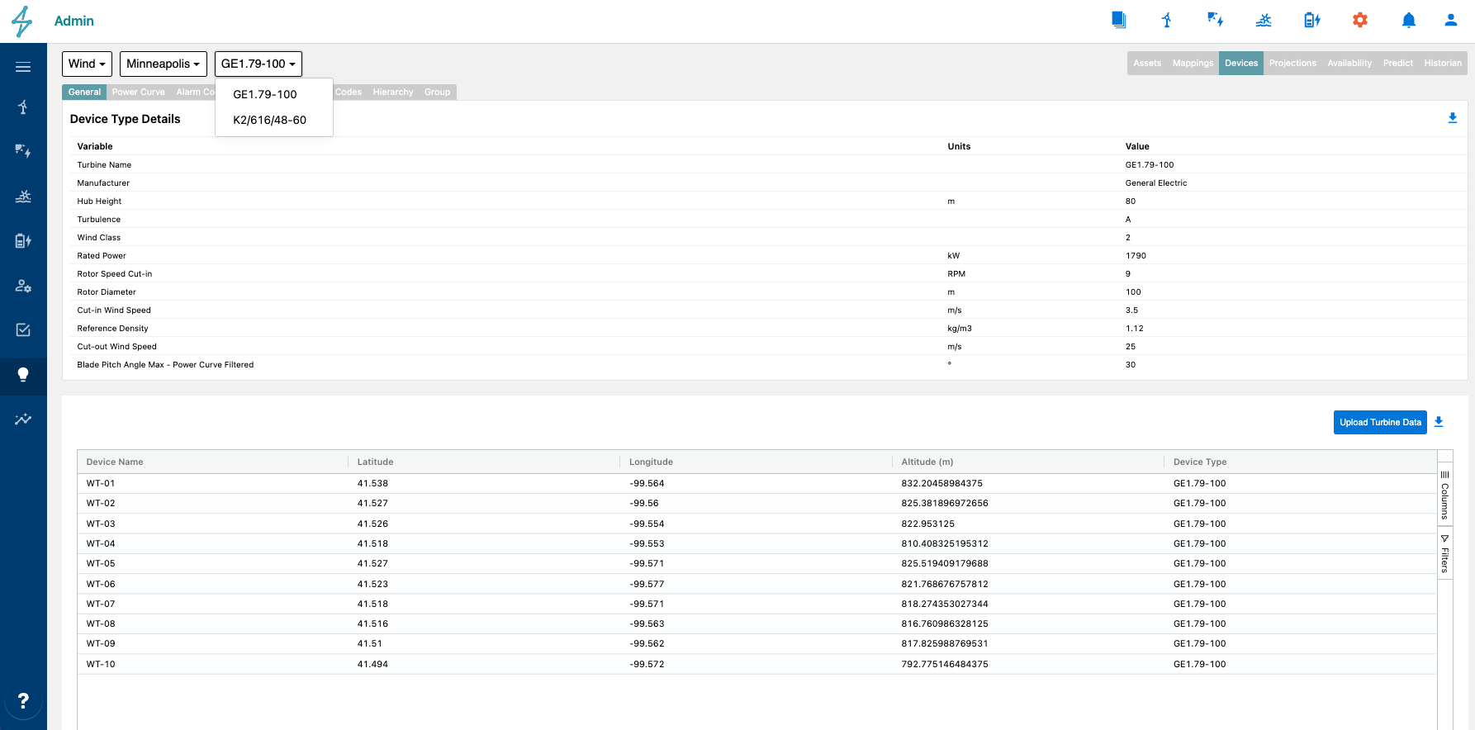Click the wind turbine icon in header
This screenshot has width=1475, height=730.
tap(1167, 20)
